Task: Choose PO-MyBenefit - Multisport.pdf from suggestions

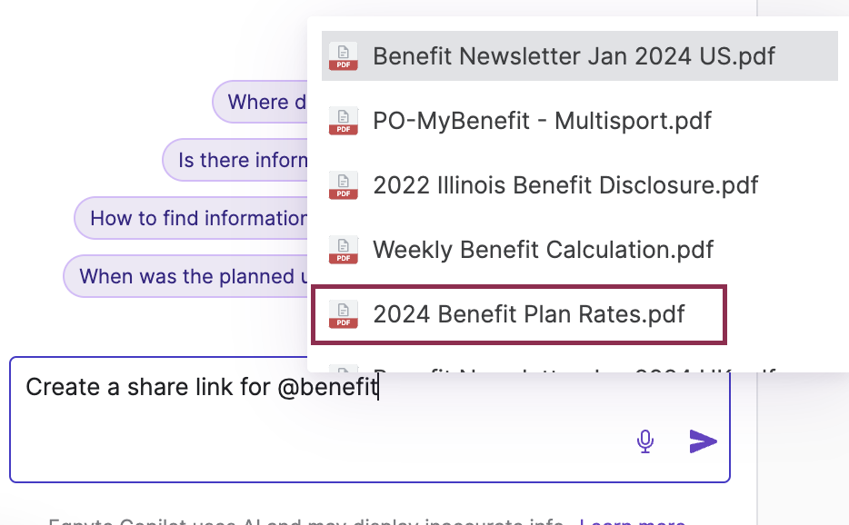Action: click(x=579, y=121)
